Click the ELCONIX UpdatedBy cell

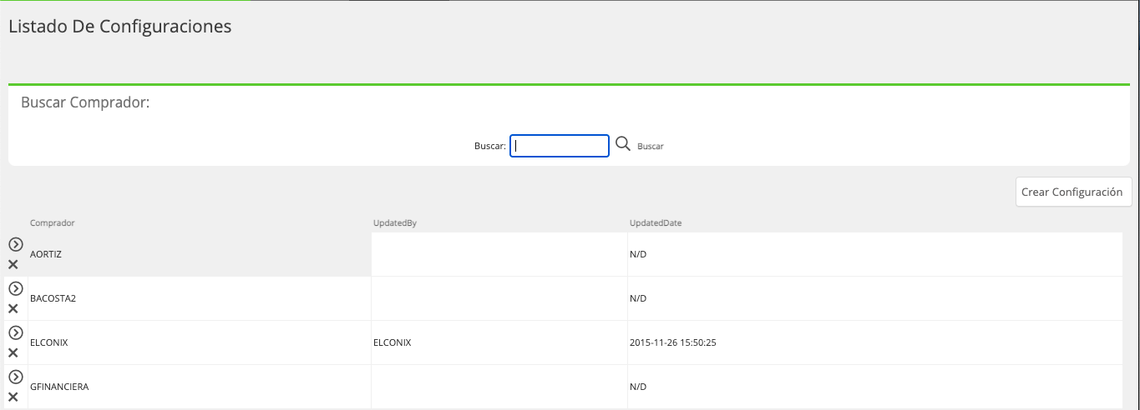(x=499, y=342)
